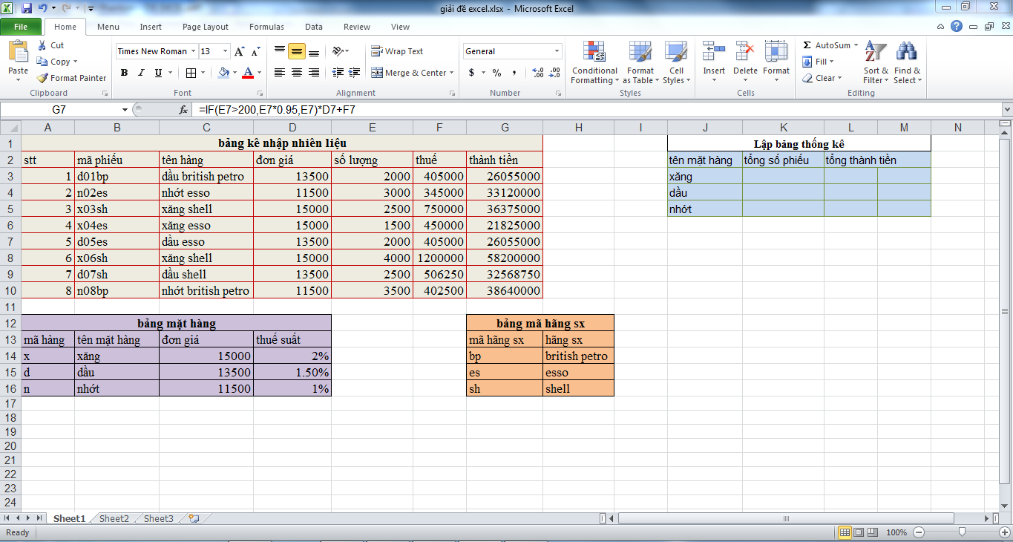This screenshot has height=542, width=1013.
Task: Open the General number format dropdown
Action: pos(557,51)
